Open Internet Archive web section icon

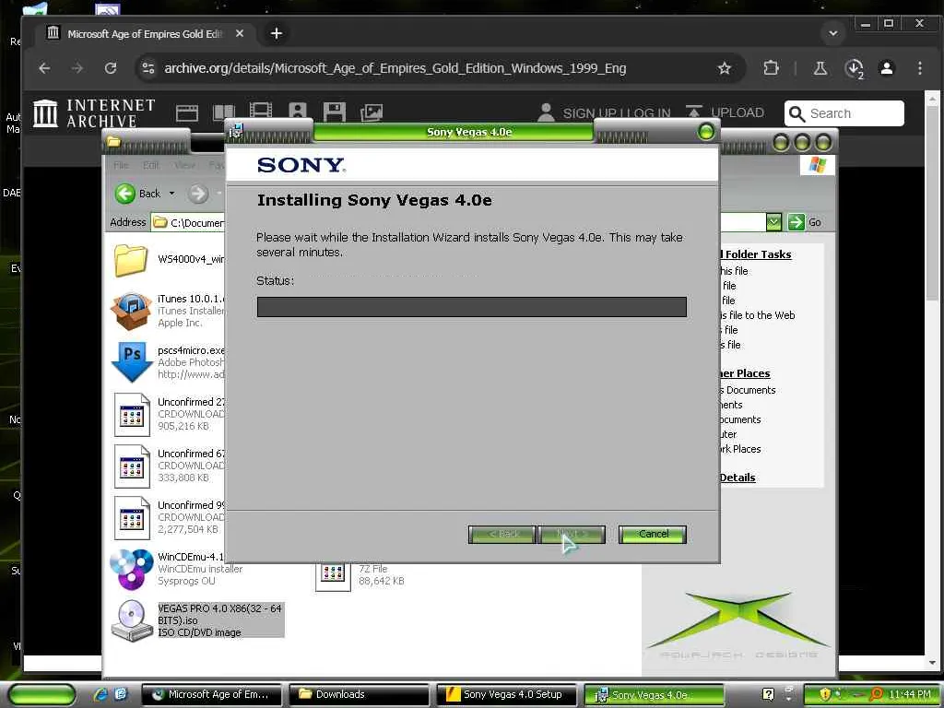(186, 112)
